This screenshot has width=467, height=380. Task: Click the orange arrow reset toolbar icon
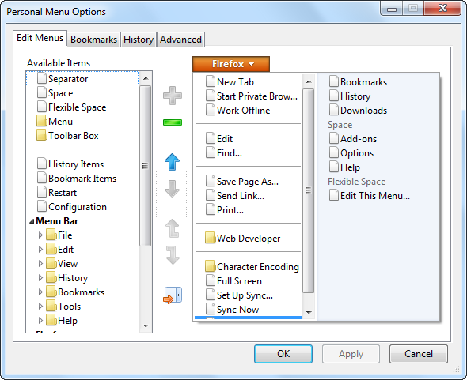click(x=173, y=295)
